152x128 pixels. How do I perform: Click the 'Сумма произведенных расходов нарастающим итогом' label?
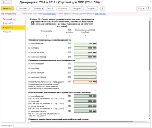click(x=52, y=60)
